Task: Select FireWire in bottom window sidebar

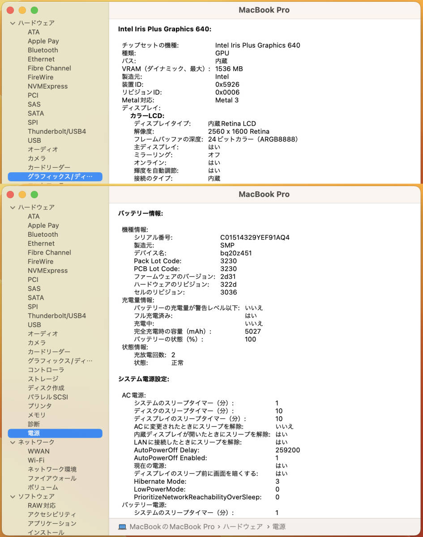Action: point(40,261)
